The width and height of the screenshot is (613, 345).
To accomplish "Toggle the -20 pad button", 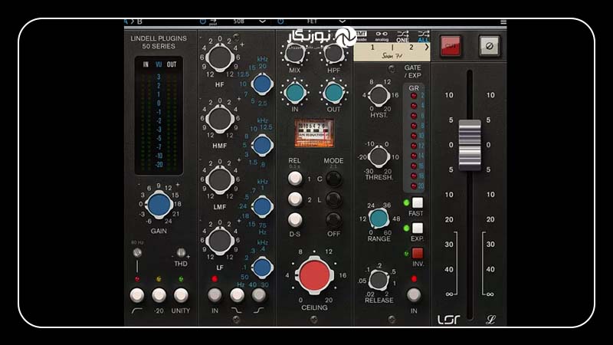I will coord(159,295).
